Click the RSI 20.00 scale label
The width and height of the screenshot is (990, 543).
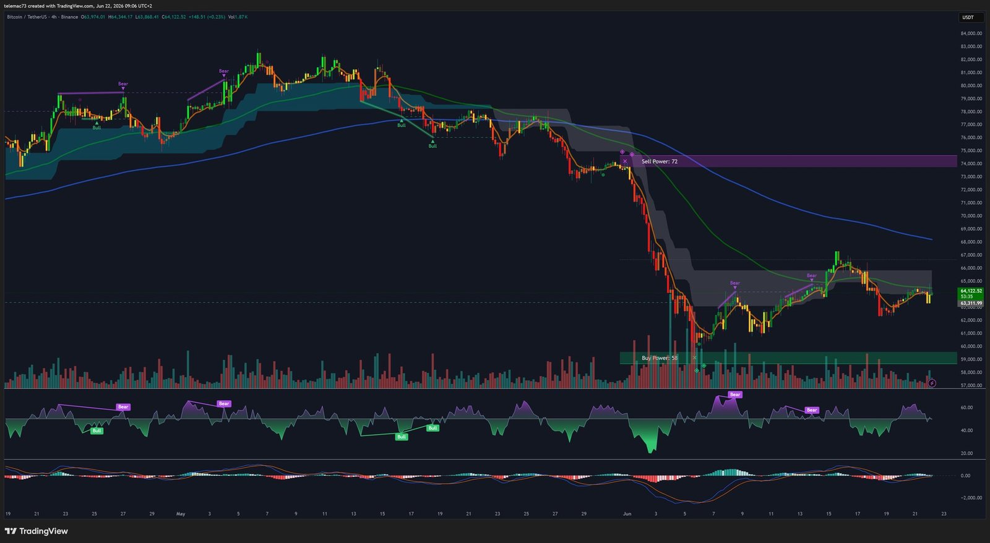click(x=966, y=453)
